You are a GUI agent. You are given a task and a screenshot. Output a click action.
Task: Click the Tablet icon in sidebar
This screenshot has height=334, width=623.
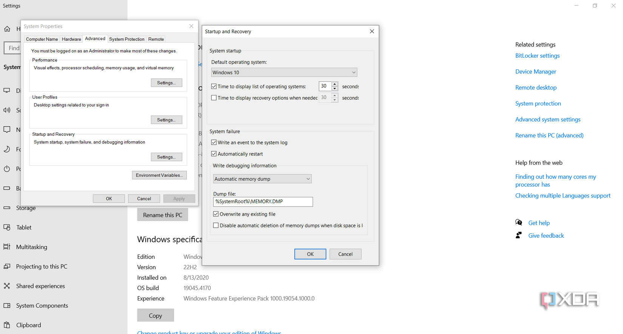(7, 227)
